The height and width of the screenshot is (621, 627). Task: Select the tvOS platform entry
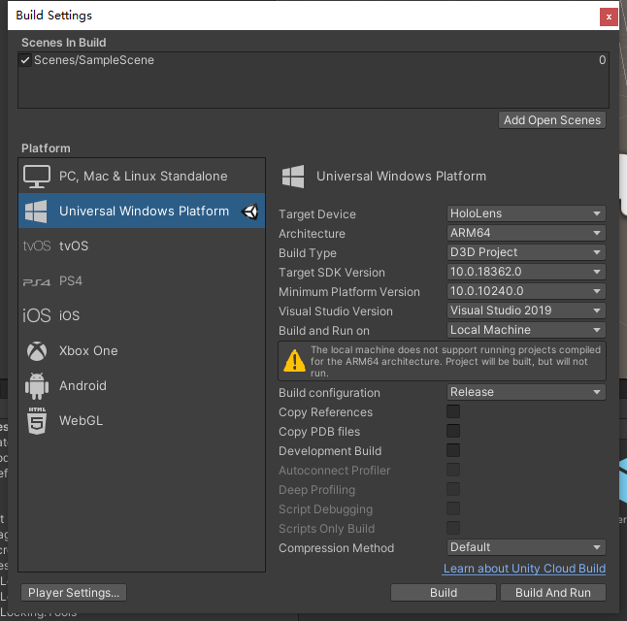[x=142, y=245]
